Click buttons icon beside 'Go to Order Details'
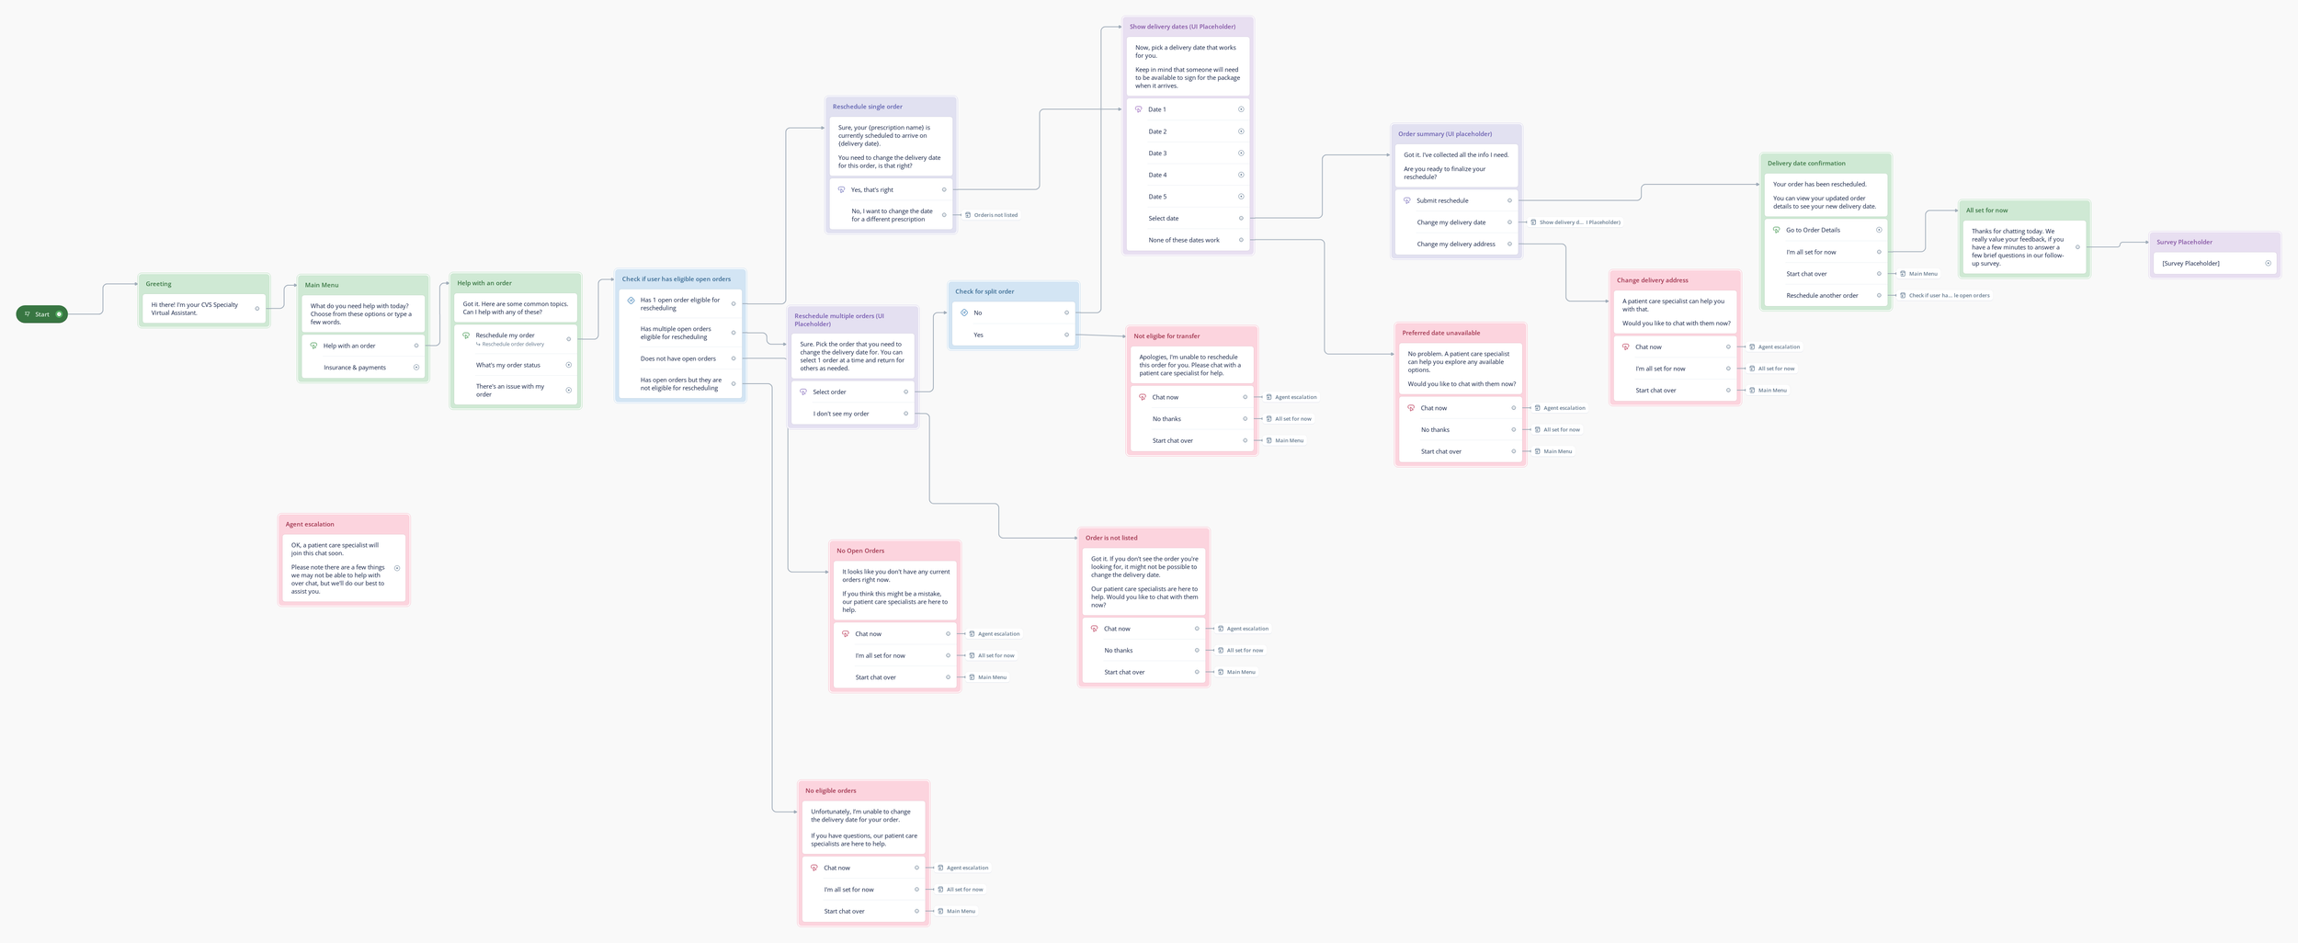 coord(1776,230)
